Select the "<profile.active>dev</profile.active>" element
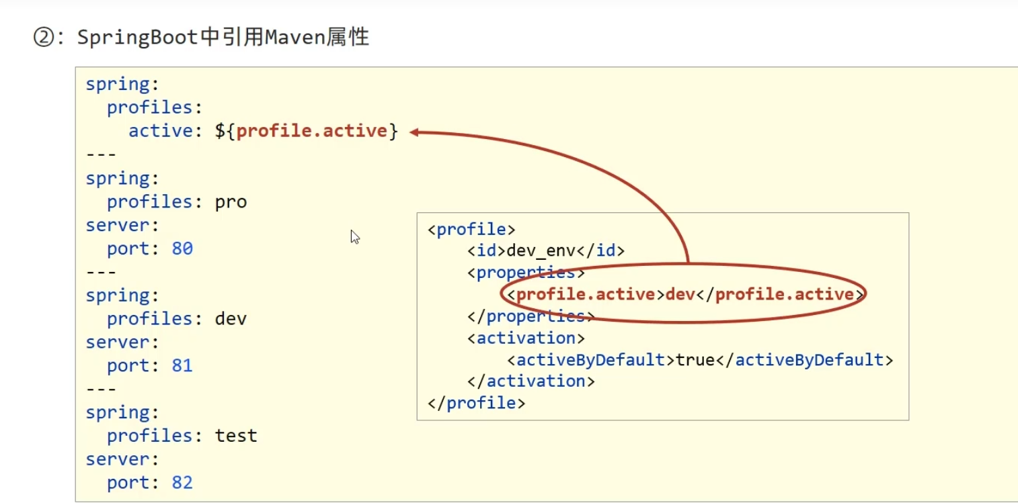1018x503 pixels. click(685, 294)
